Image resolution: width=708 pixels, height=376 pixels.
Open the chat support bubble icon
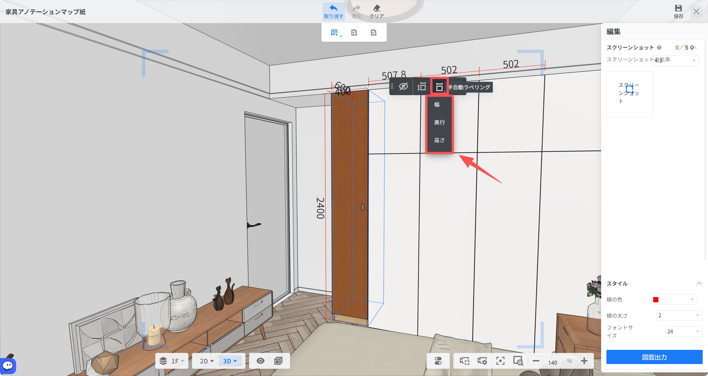[8, 365]
